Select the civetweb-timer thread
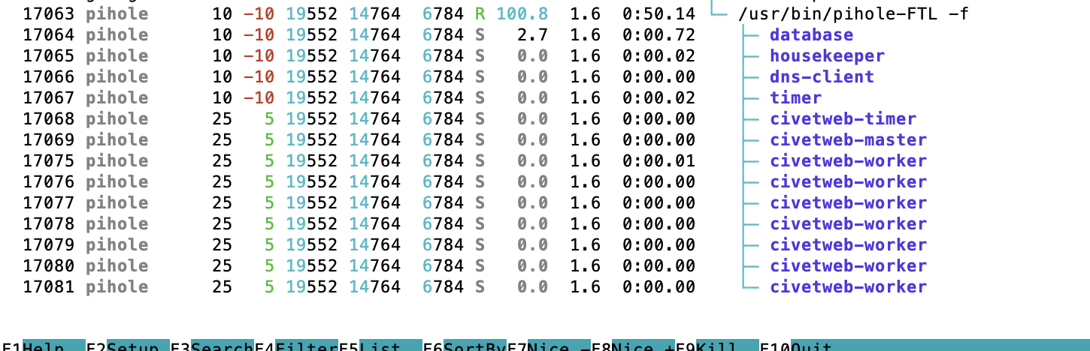The width and height of the screenshot is (1090, 351). 843,118
